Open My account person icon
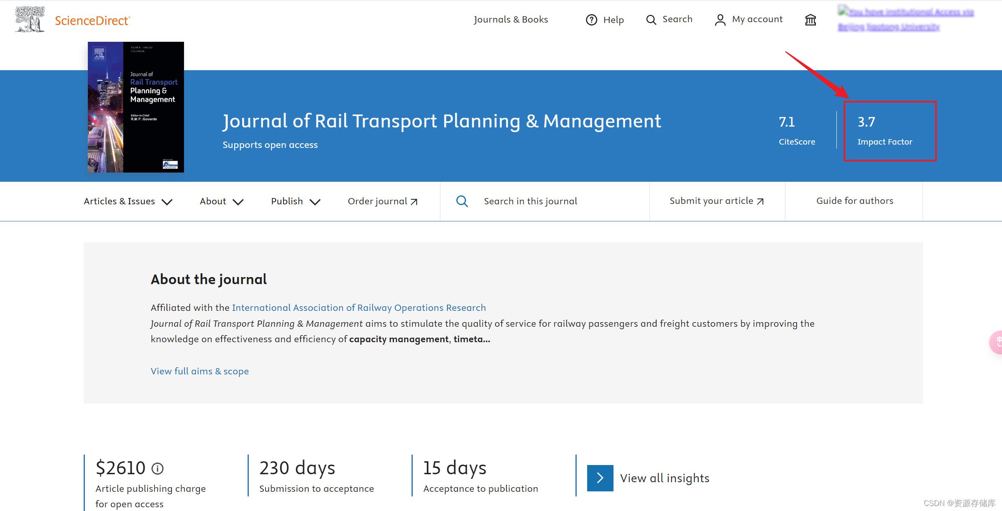This screenshot has height=511, width=1002. [x=720, y=20]
